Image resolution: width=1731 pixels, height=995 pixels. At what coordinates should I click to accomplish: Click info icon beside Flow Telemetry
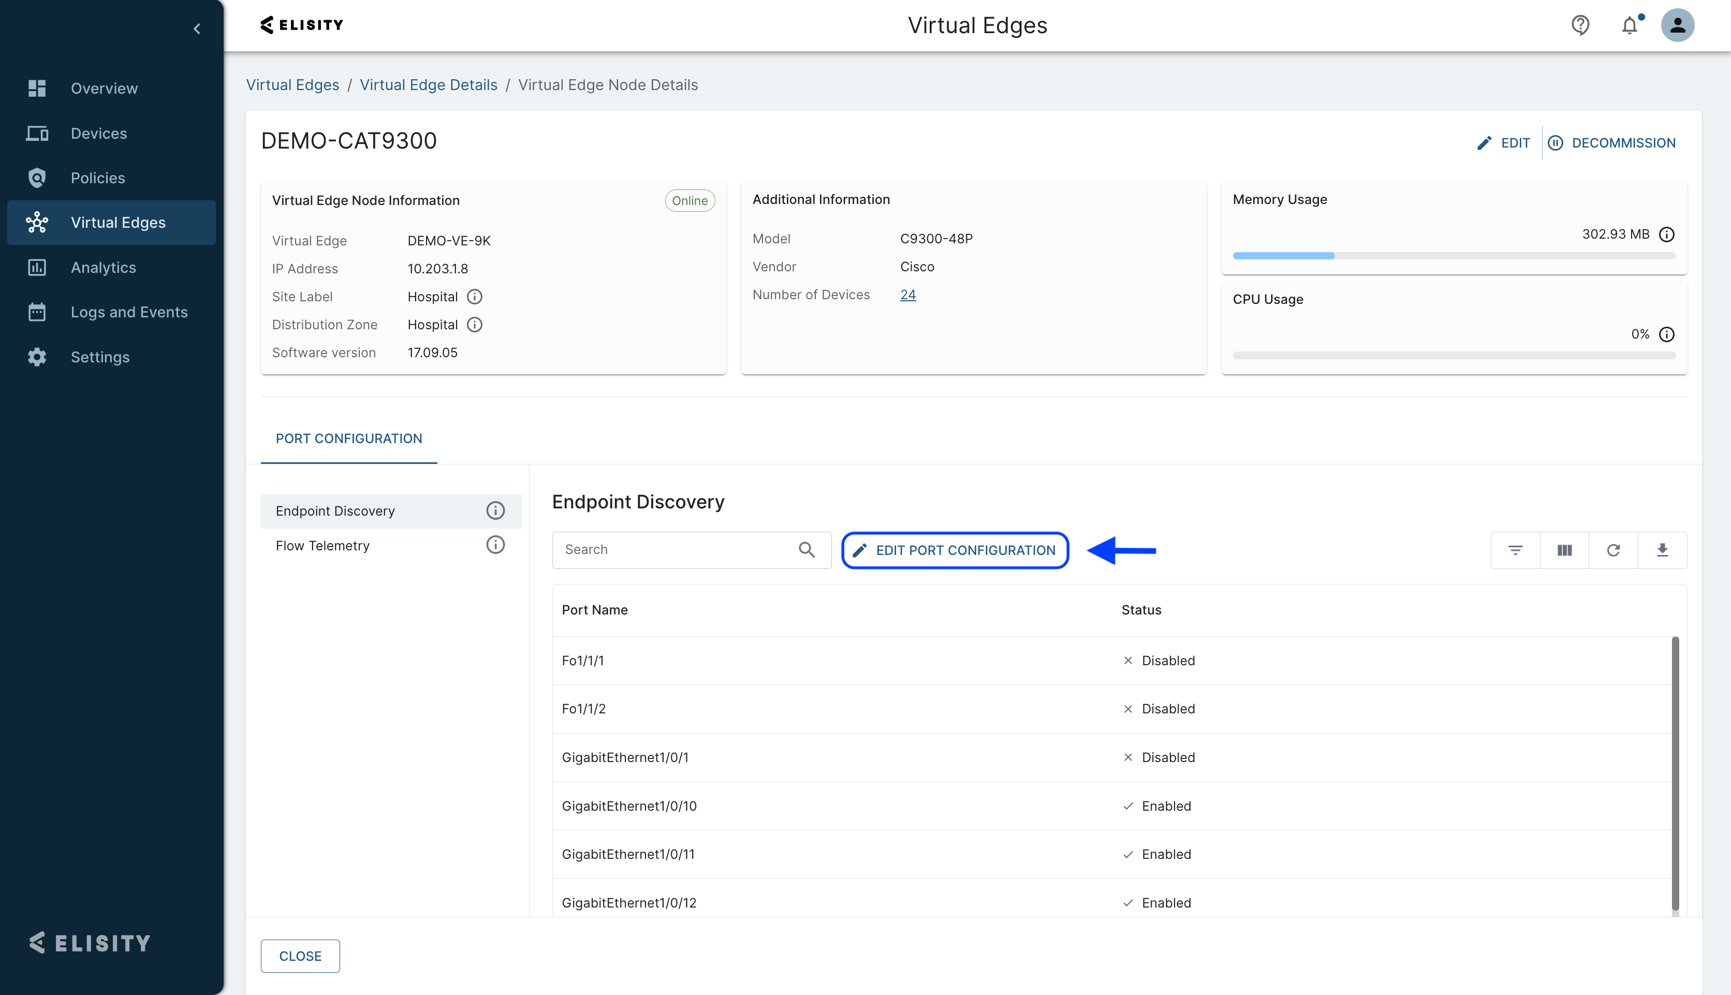[x=495, y=545]
